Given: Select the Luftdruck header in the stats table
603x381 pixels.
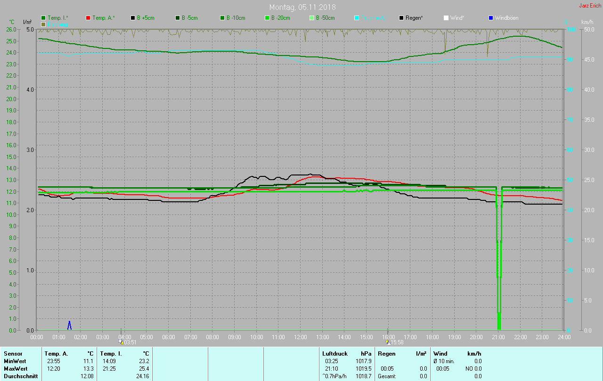Looking at the screenshot, I should tap(334, 353).
